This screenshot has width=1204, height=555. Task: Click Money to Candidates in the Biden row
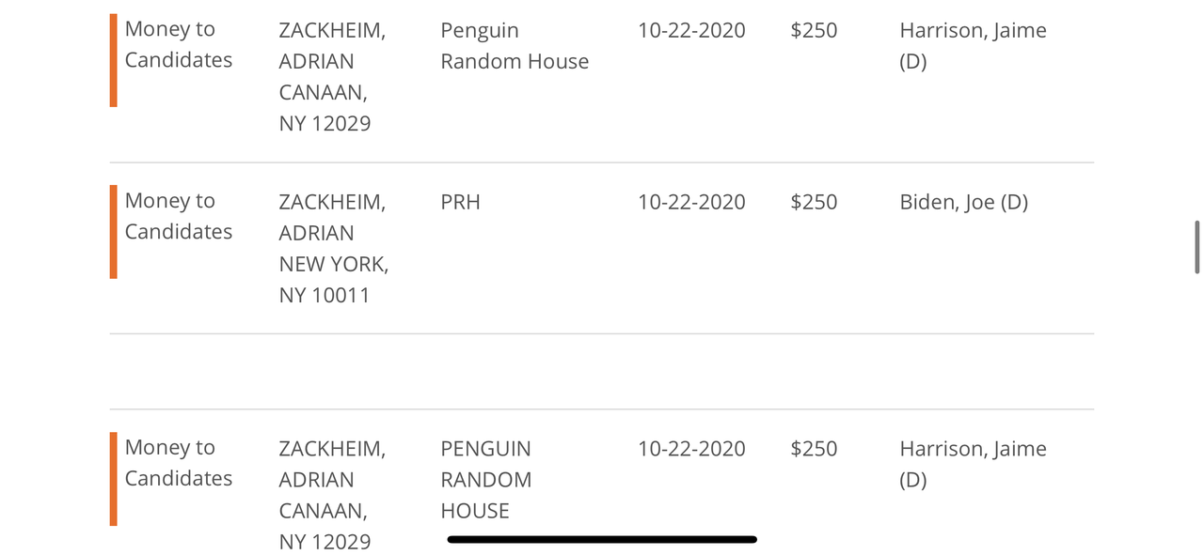click(179, 216)
